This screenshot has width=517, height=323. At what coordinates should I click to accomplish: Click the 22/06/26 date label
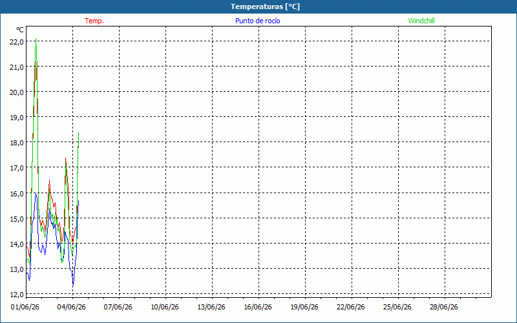350,307
